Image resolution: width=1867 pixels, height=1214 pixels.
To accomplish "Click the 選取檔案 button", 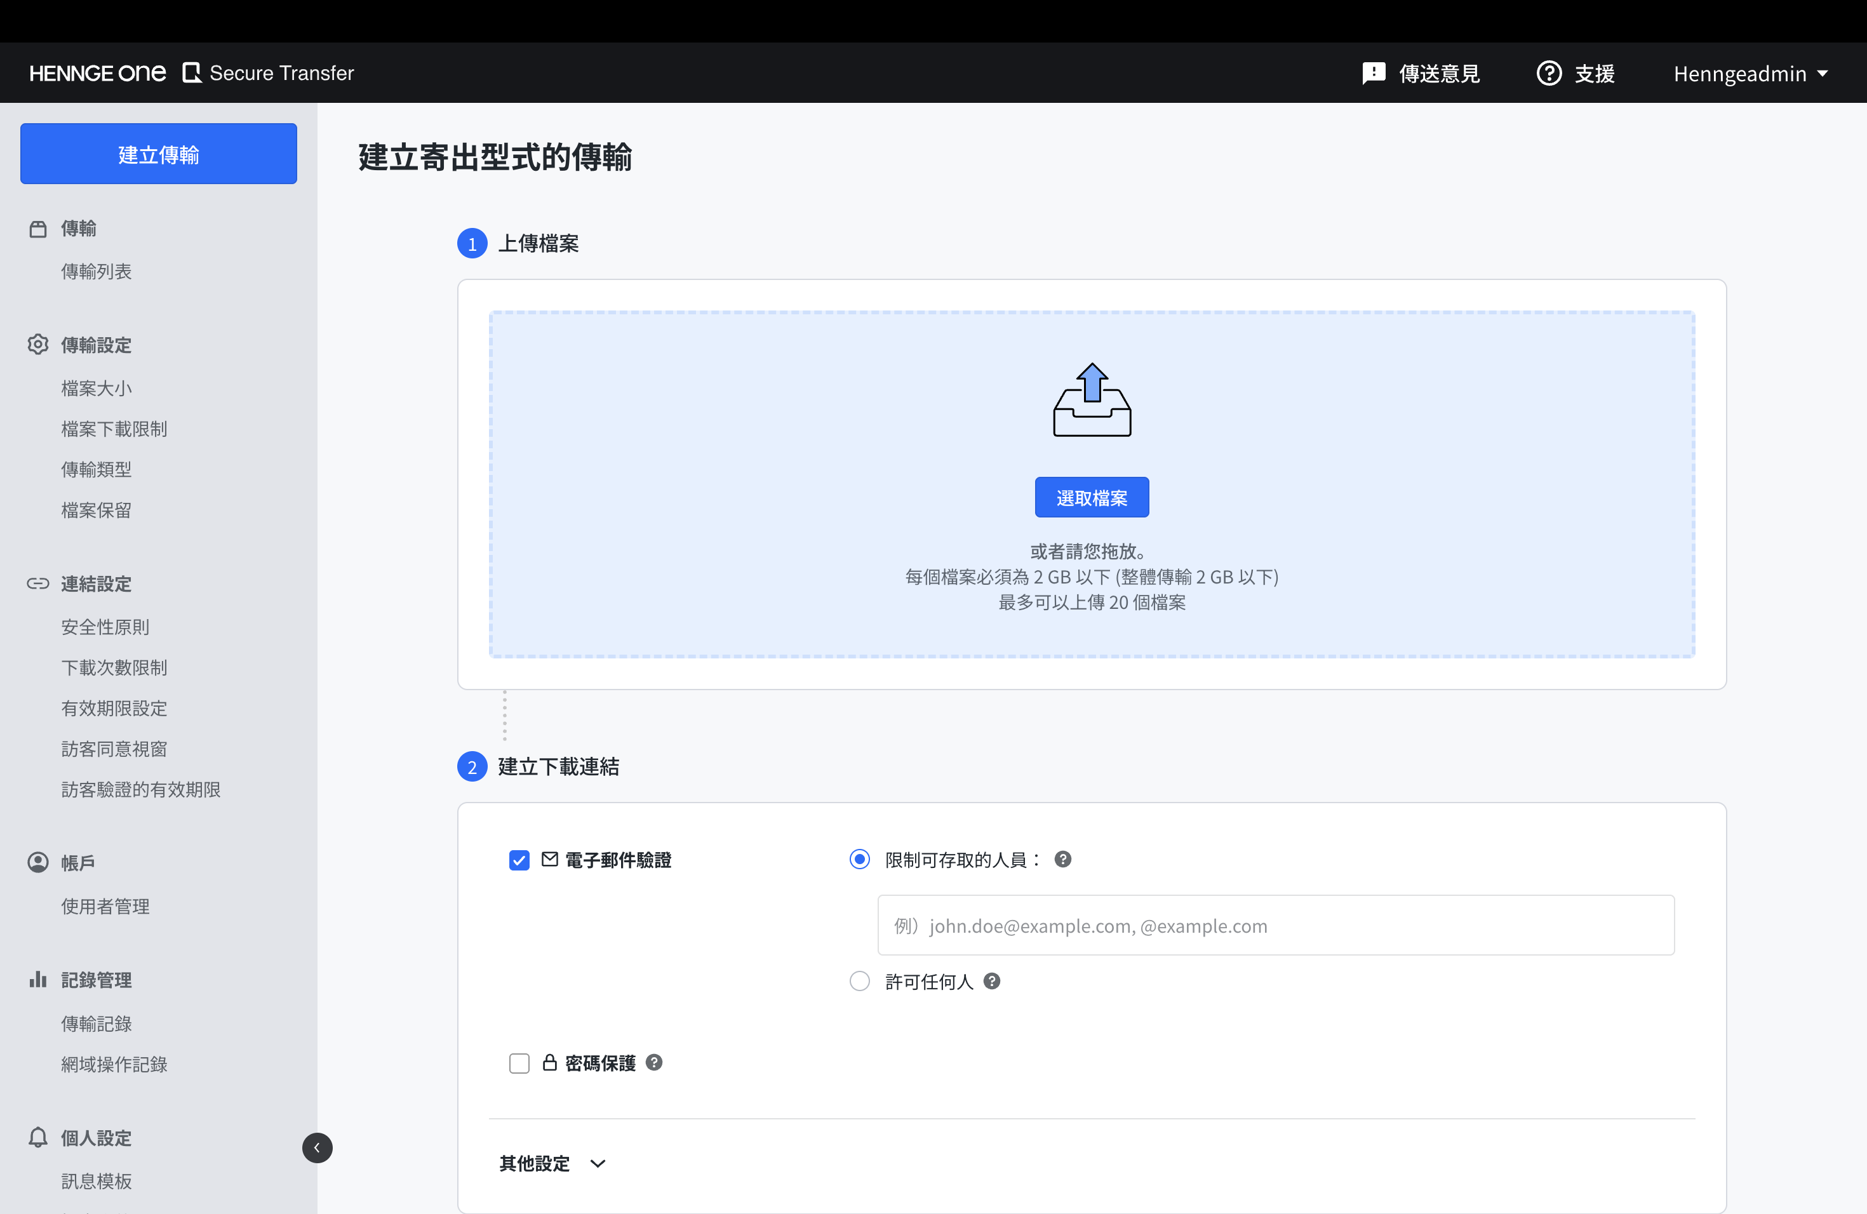I will pyautogui.click(x=1091, y=497).
